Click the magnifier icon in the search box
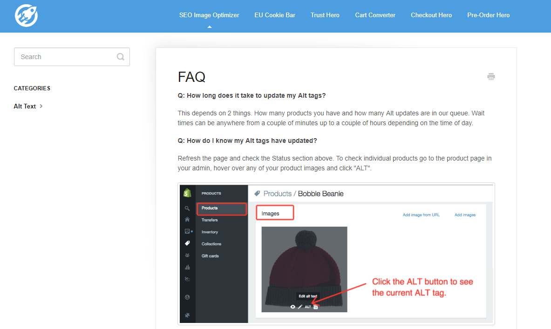 [121, 57]
